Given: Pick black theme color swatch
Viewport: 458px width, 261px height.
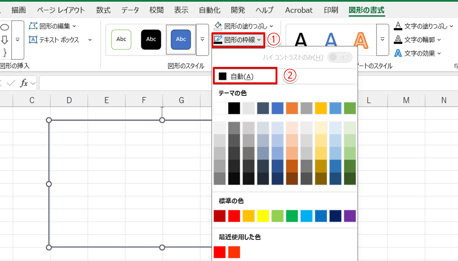Looking at the screenshot, I should pyautogui.click(x=234, y=109).
